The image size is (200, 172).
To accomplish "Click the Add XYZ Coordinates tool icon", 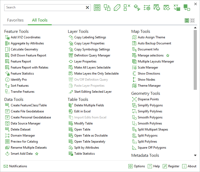I will 7,37.
